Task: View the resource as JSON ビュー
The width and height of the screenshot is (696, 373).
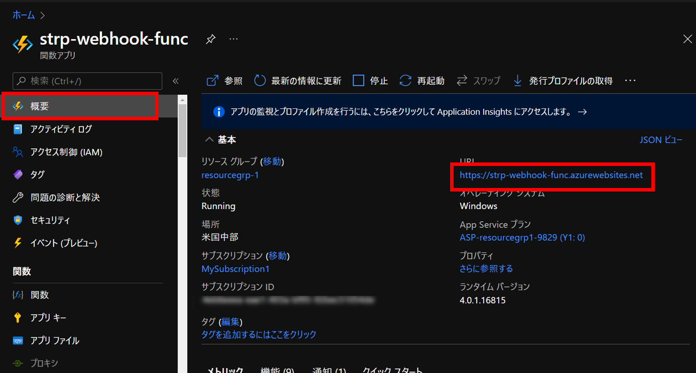Action: (661, 139)
